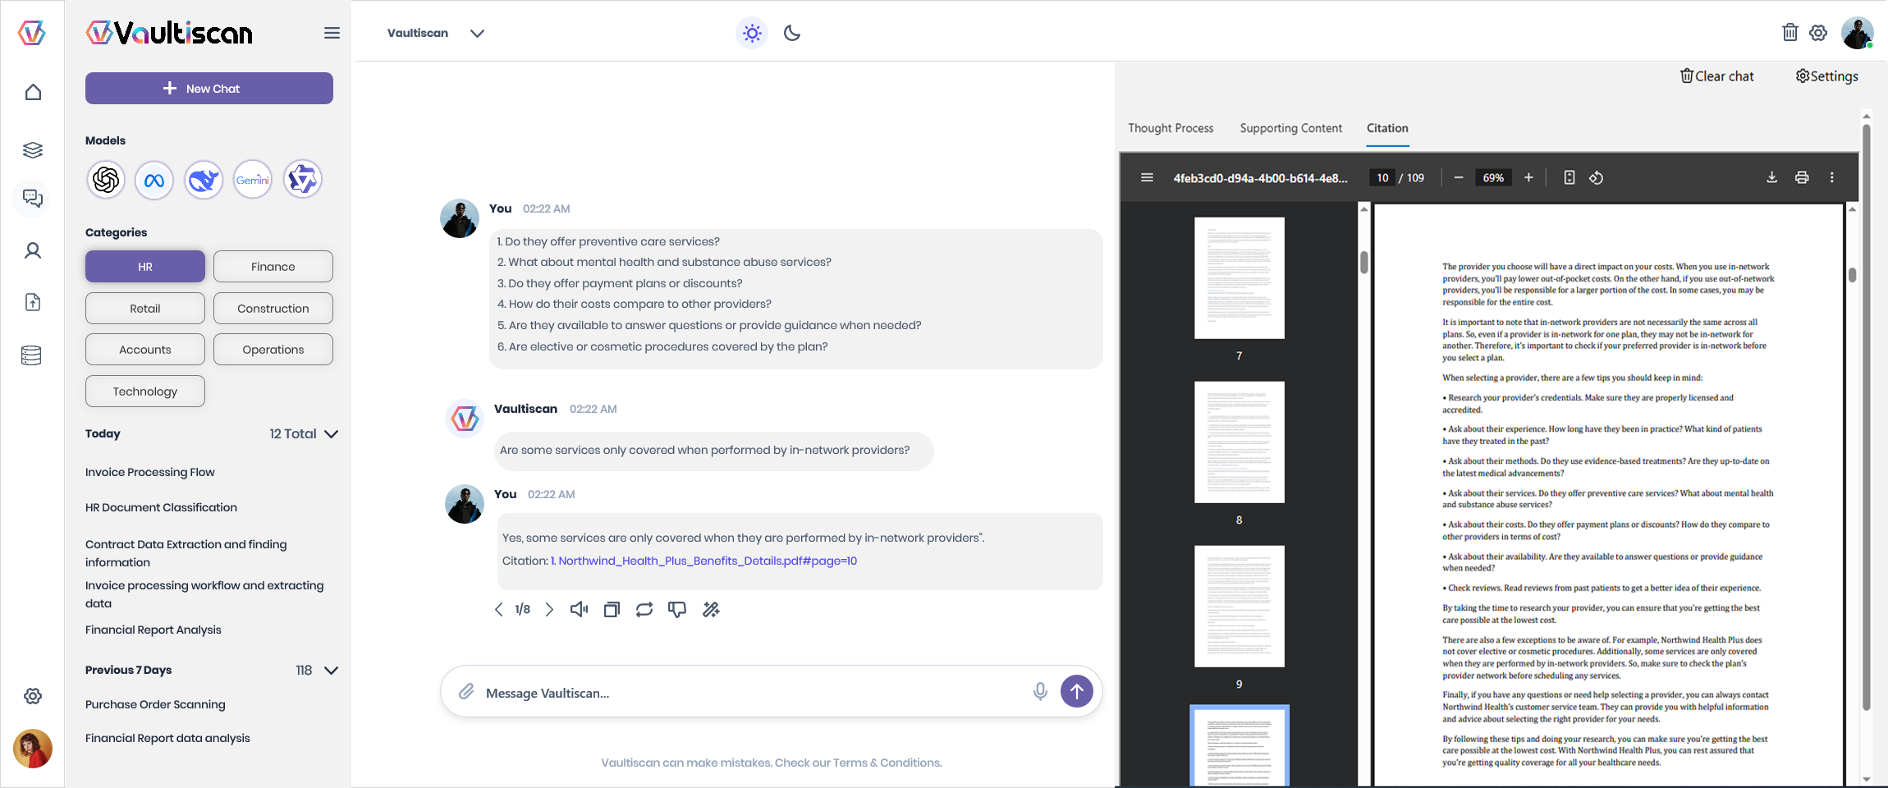Open the Vaultiscan dropdown in header

click(477, 33)
